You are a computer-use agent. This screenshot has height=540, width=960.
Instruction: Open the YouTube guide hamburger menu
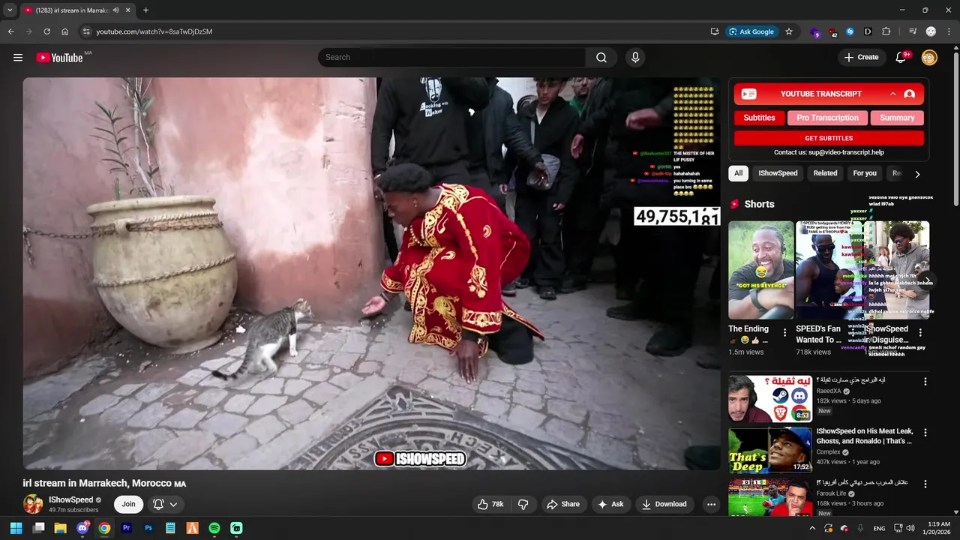click(x=18, y=58)
